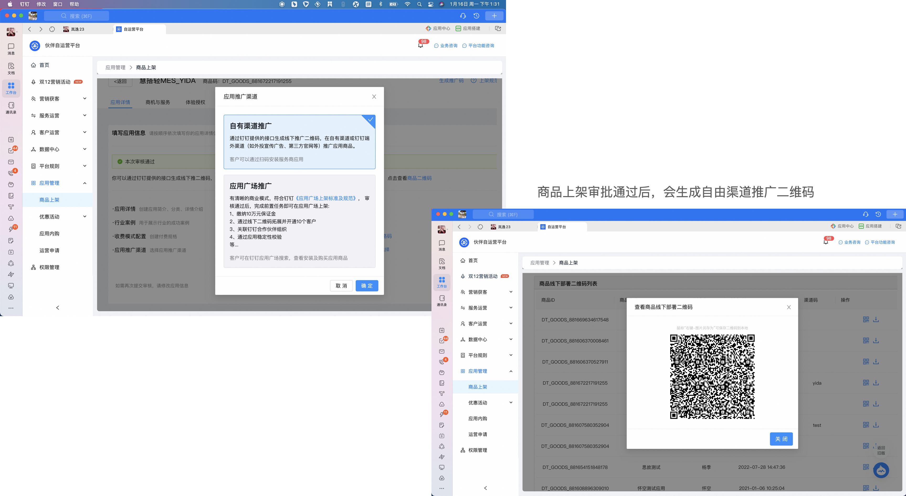Open the 钉钉 menu in macOS menu bar

[x=25, y=4]
